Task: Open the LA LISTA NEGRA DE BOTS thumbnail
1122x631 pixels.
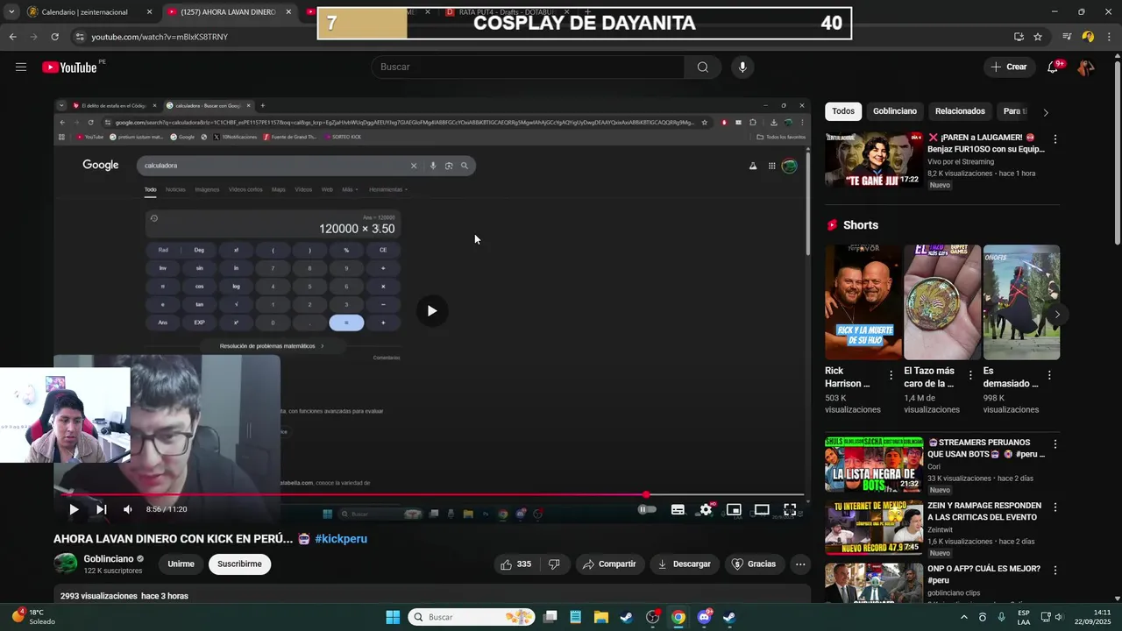Action: coord(874,464)
